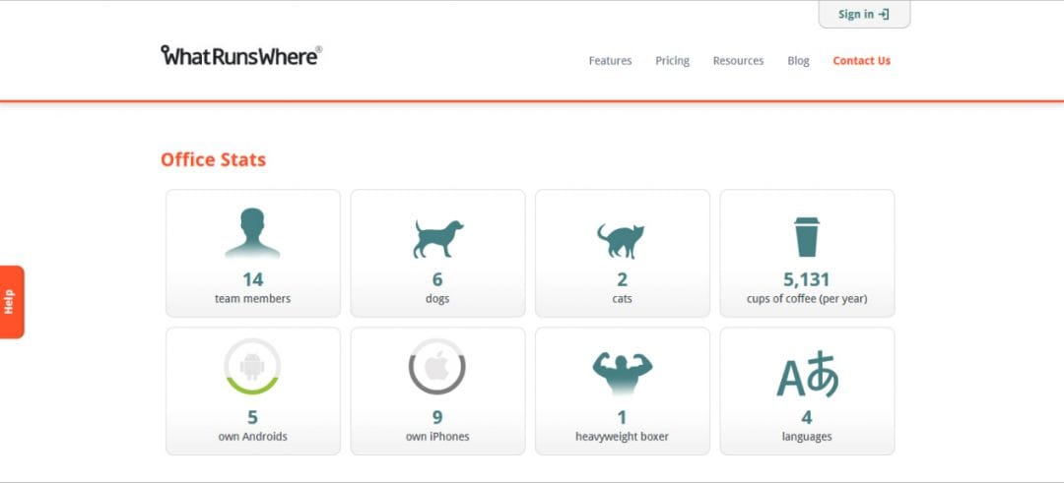Image resolution: width=1064 pixels, height=483 pixels.
Task: Open the Resources navigation link
Action: point(738,61)
